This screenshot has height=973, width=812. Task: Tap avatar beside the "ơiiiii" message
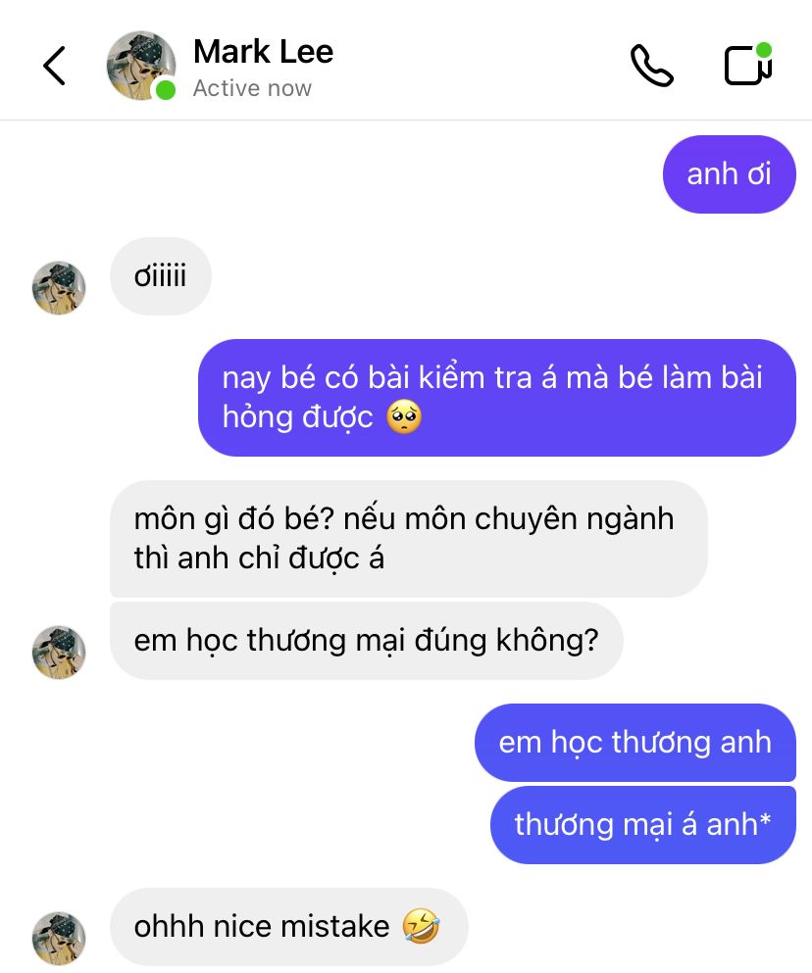(x=59, y=288)
